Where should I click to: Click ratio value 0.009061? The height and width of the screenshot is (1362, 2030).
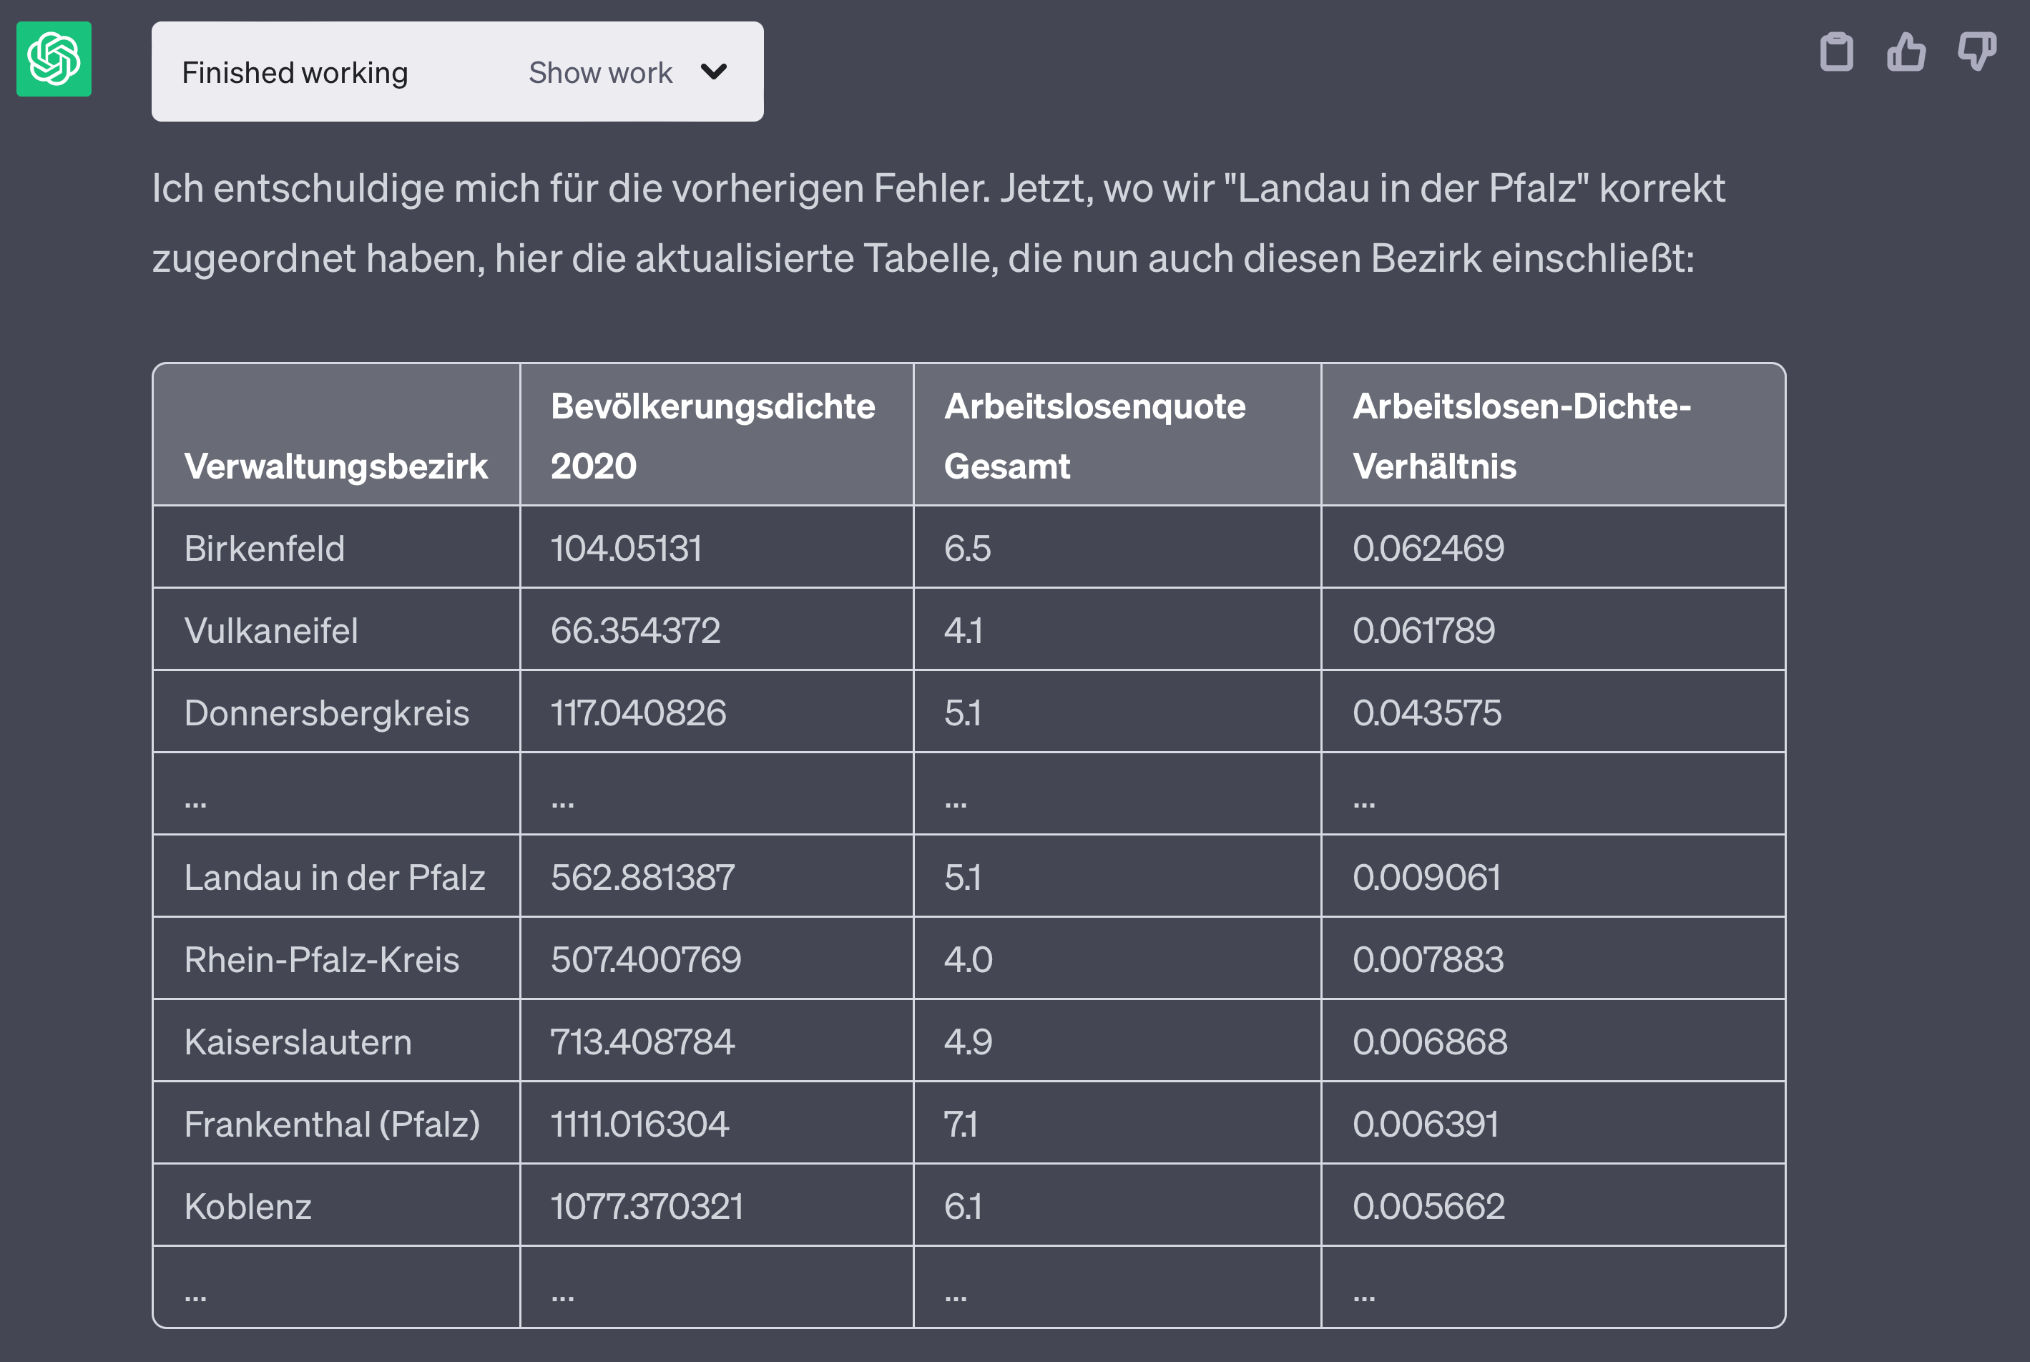click(1426, 877)
